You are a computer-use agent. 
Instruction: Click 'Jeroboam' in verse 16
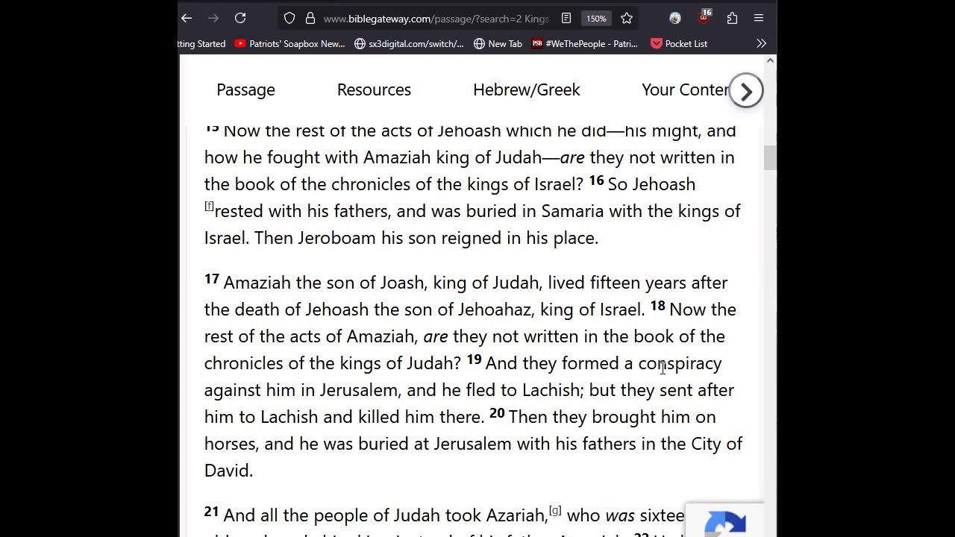click(337, 238)
